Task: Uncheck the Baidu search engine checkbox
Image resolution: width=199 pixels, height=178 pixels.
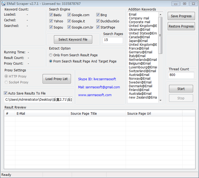Action: [51, 15]
